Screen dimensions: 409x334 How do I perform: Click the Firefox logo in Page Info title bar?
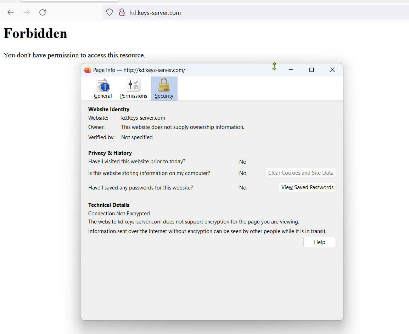point(88,70)
